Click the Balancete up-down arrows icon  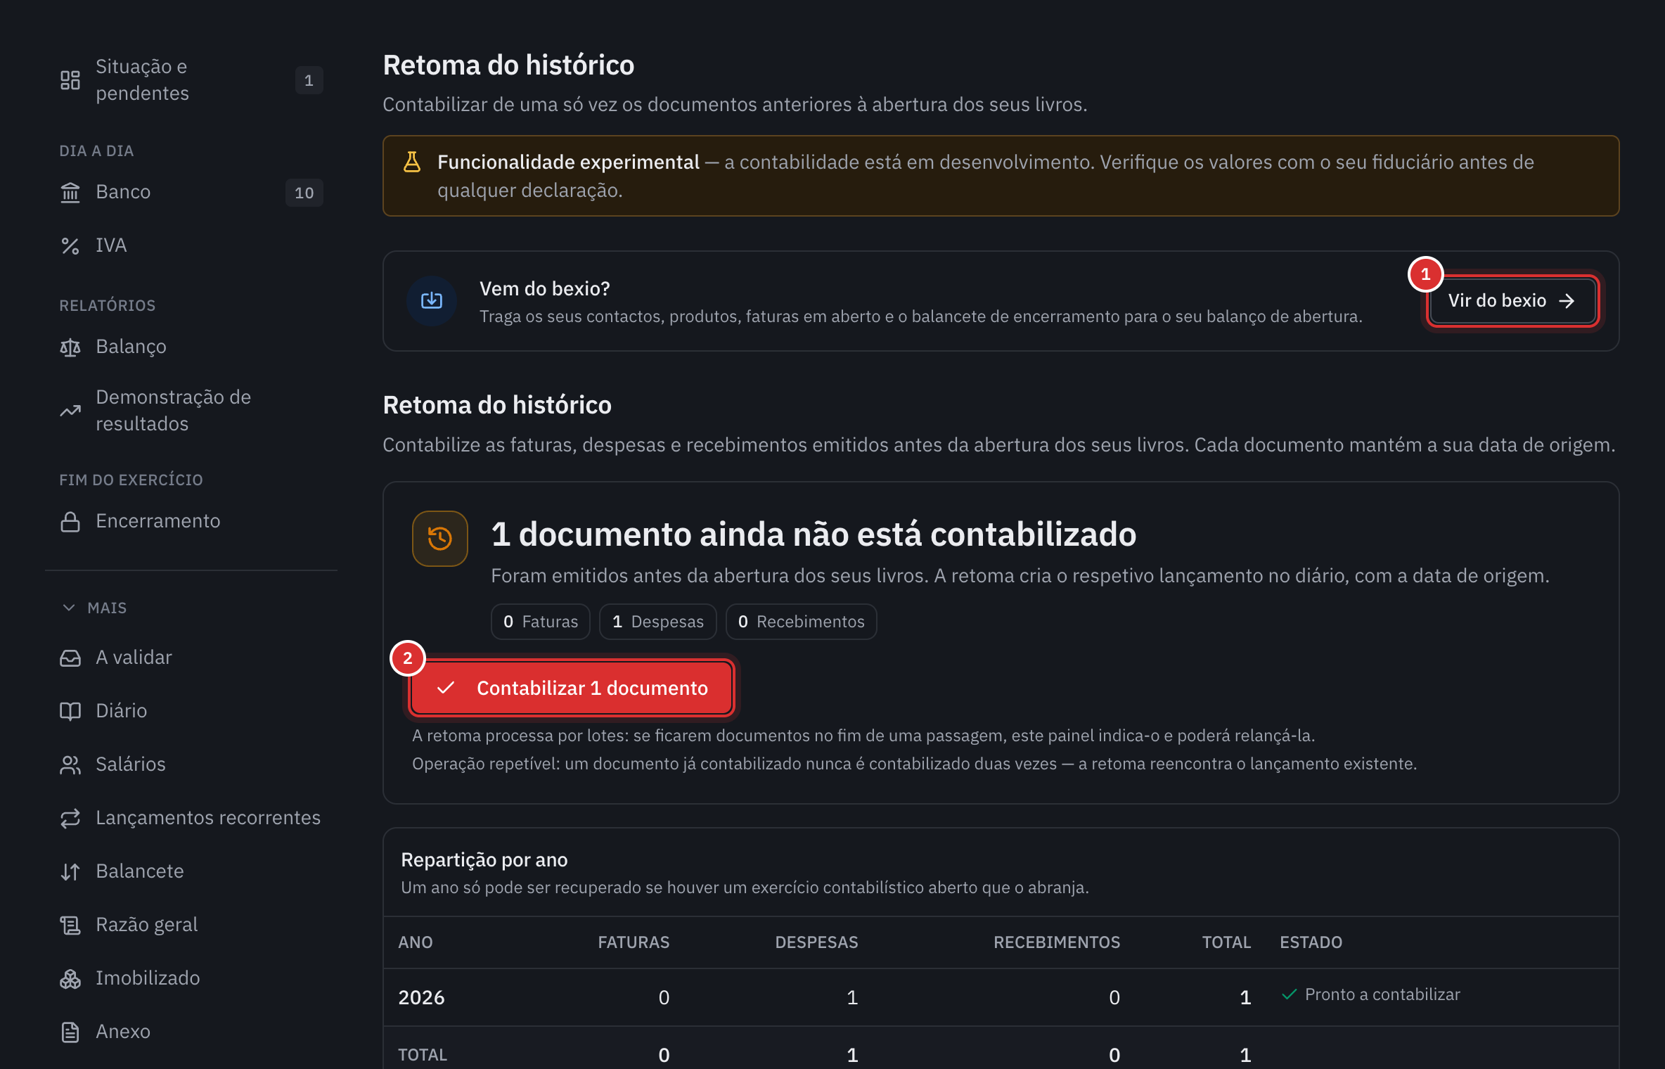click(x=70, y=871)
